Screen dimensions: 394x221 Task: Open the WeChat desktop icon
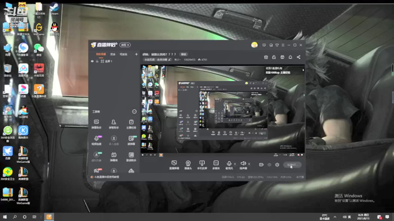click(39, 50)
